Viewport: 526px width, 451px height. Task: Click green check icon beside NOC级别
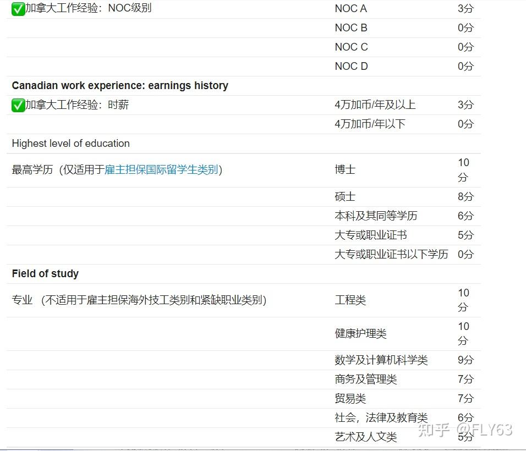point(18,9)
